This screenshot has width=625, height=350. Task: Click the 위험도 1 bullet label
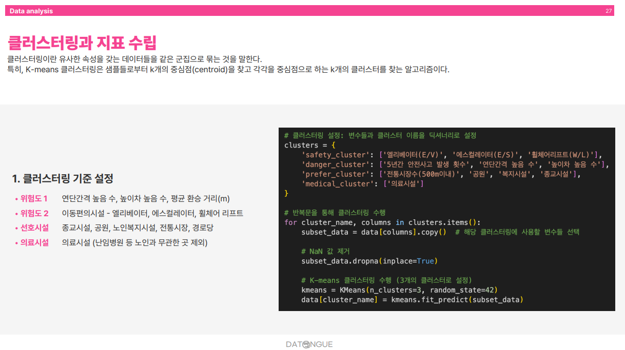(34, 199)
